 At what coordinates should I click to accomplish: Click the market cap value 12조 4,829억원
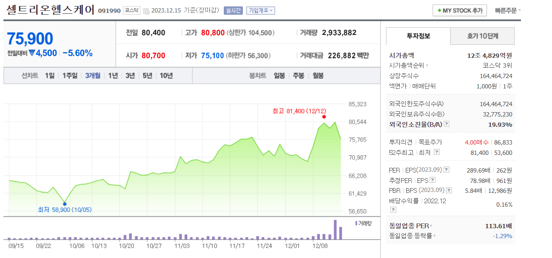click(489, 55)
